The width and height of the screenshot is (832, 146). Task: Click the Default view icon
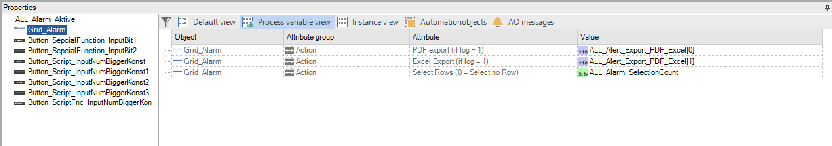183,22
